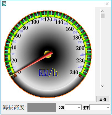112x115 pixels.
Task: Click the scrollbar down arrow
Action: point(102,86)
